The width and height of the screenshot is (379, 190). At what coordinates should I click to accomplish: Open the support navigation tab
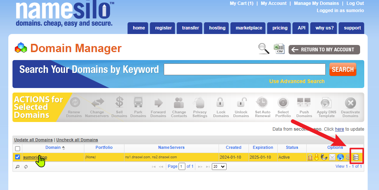(x=352, y=28)
